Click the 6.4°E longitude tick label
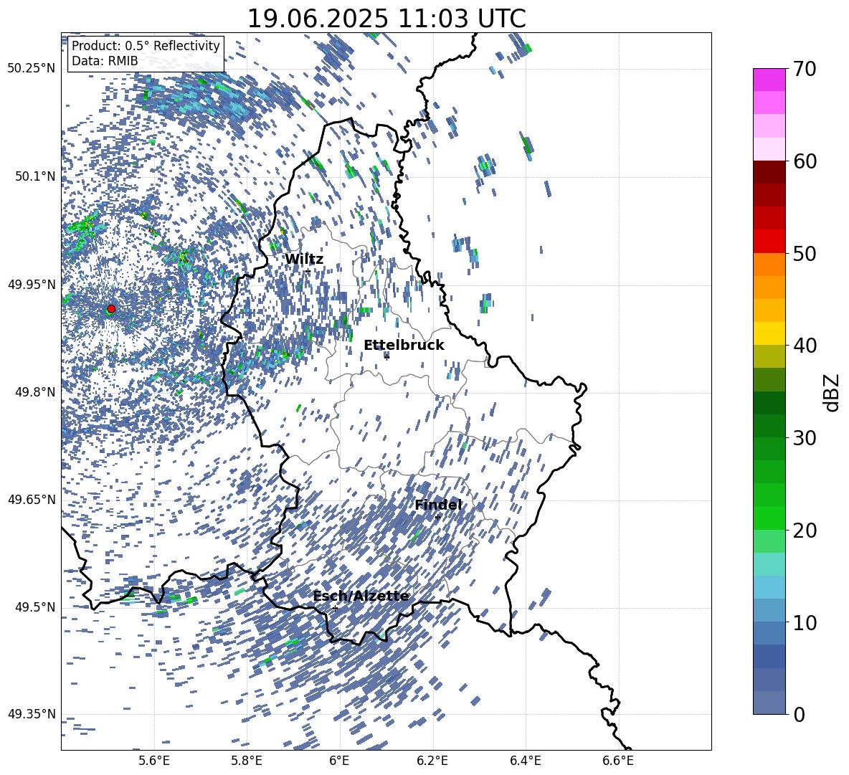The image size is (849, 775). [x=525, y=761]
